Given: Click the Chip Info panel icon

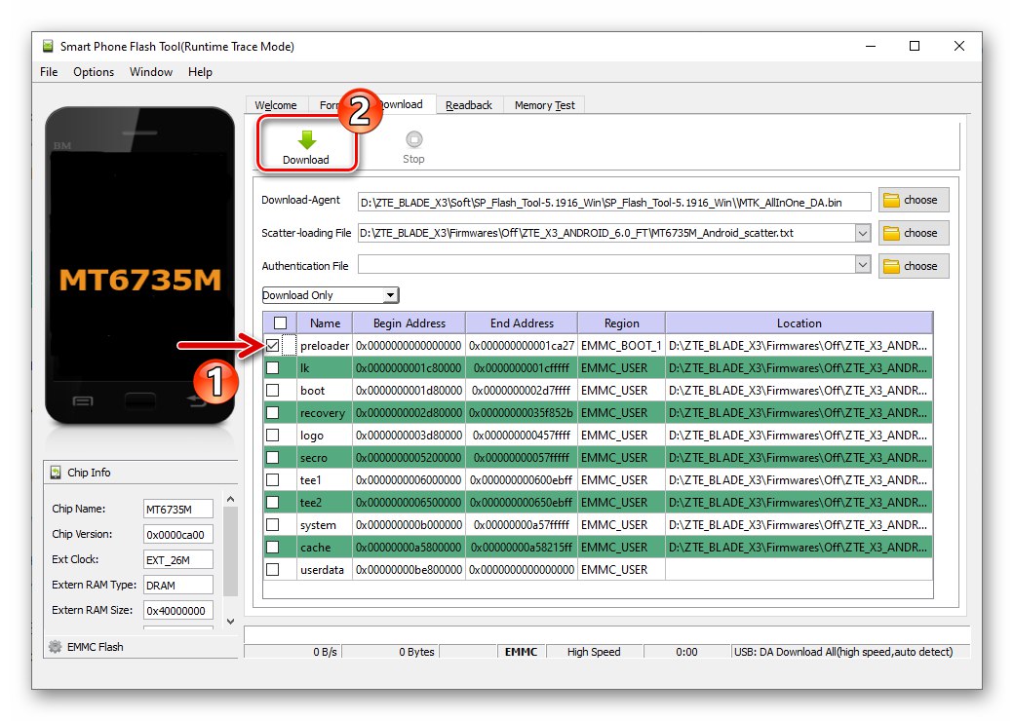Looking at the screenshot, I should point(56,473).
